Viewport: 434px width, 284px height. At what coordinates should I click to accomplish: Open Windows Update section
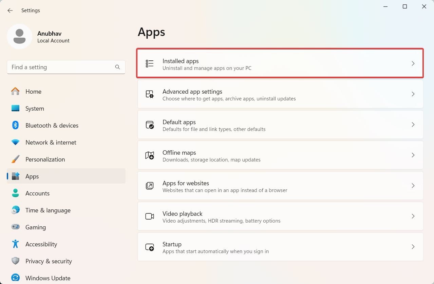click(x=48, y=278)
